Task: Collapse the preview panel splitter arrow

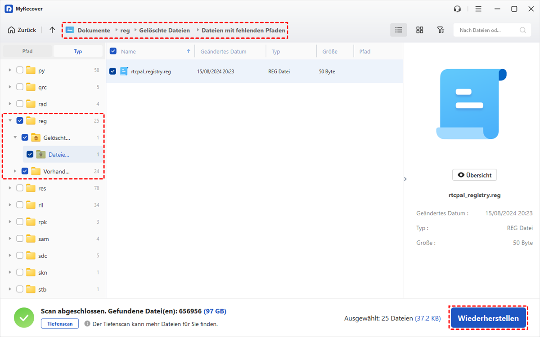Action: point(405,179)
